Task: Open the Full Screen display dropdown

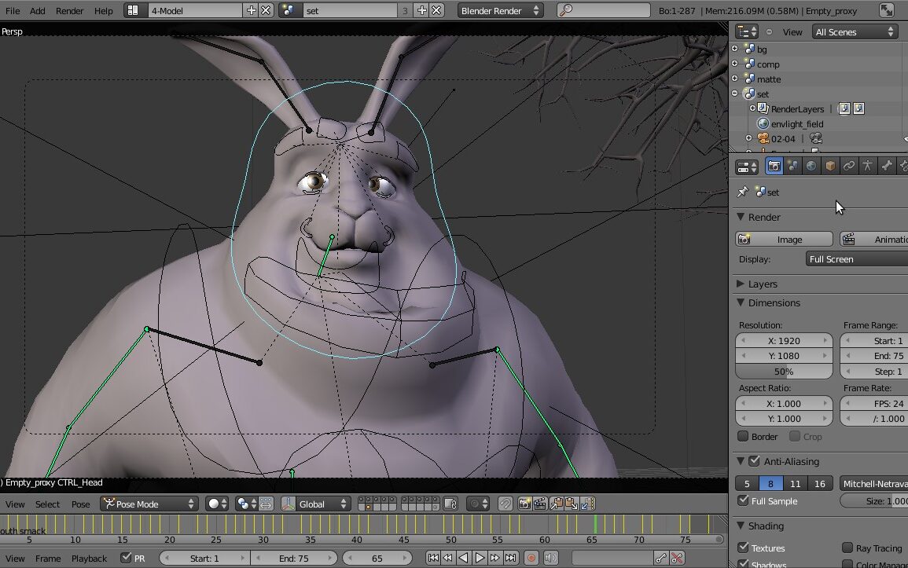Action: coord(857,259)
